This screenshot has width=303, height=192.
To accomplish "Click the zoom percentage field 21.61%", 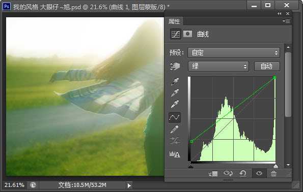I will [x=14, y=185].
